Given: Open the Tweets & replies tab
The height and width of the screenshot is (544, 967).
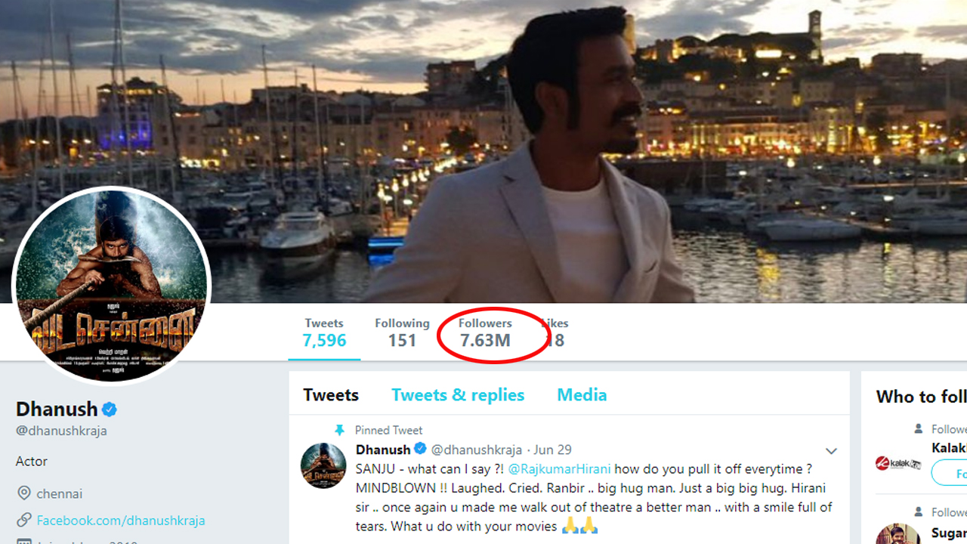Looking at the screenshot, I should point(458,395).
